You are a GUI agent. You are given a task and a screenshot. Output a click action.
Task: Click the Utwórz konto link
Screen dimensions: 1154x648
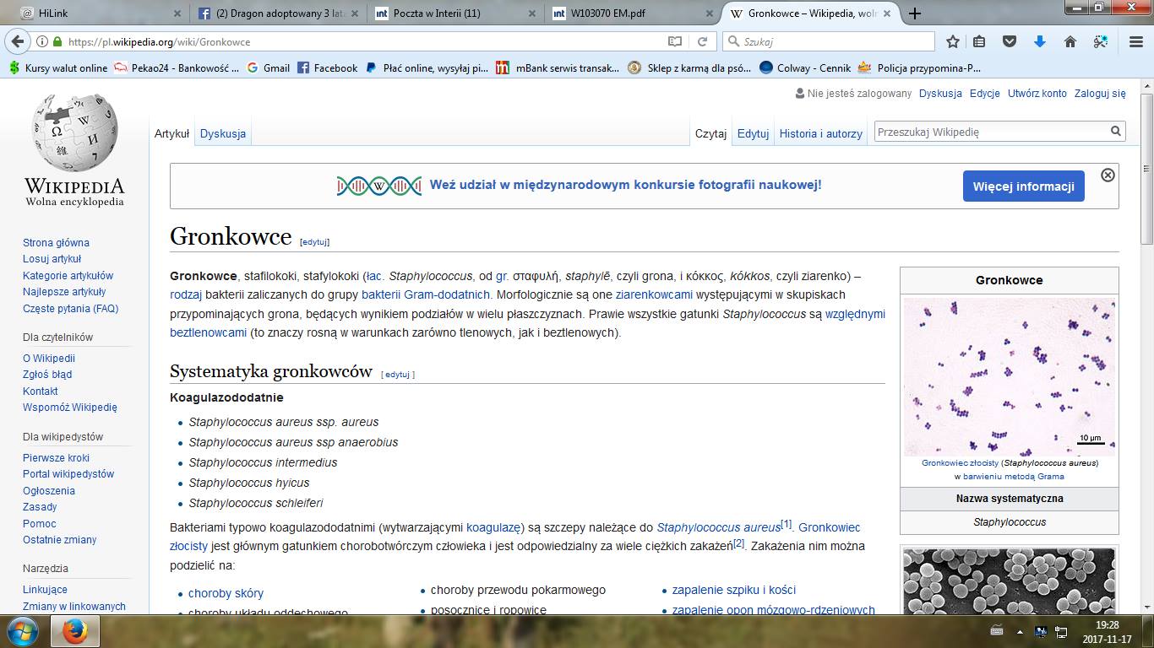tap(1037, 94)
